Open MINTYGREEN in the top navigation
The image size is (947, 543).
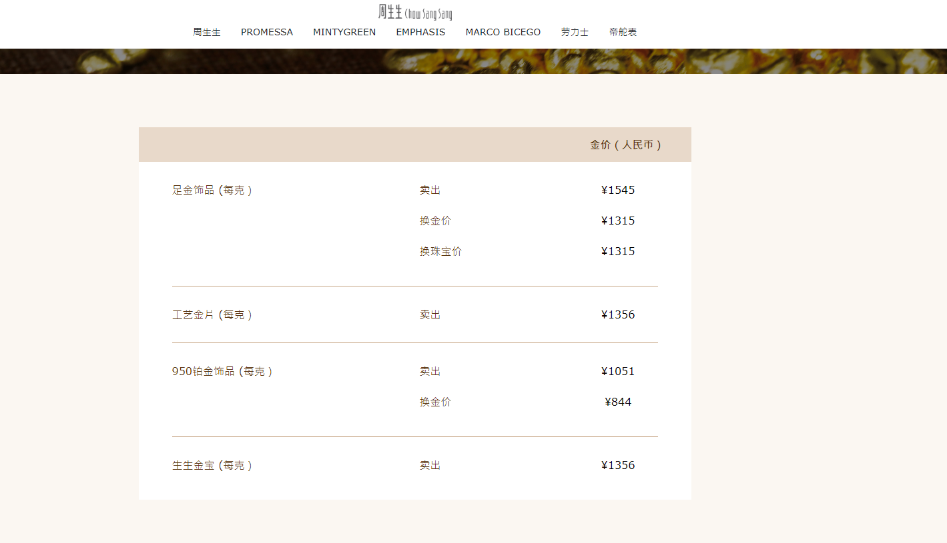(x=344, y=32)
